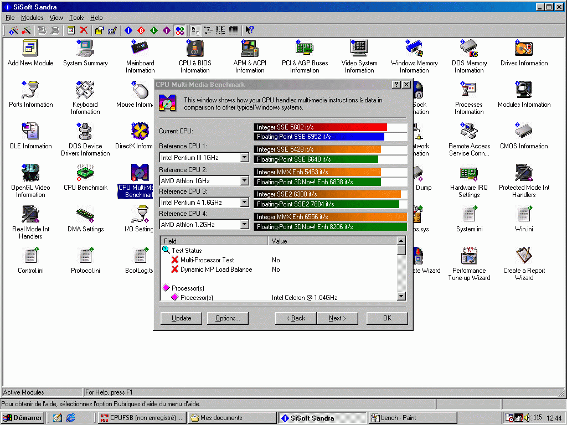Launch the CPU Benchmark module
This screenshot has height=425, width=567.
click(x=85, y=178)
